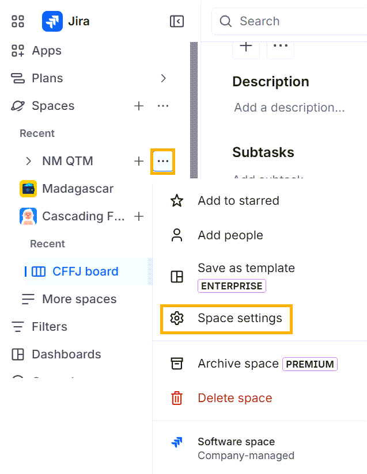Image resolution: width=367 pixels, height=474 pixels.
Task: Choose Archive space menu item
Action: pos(238,364)
